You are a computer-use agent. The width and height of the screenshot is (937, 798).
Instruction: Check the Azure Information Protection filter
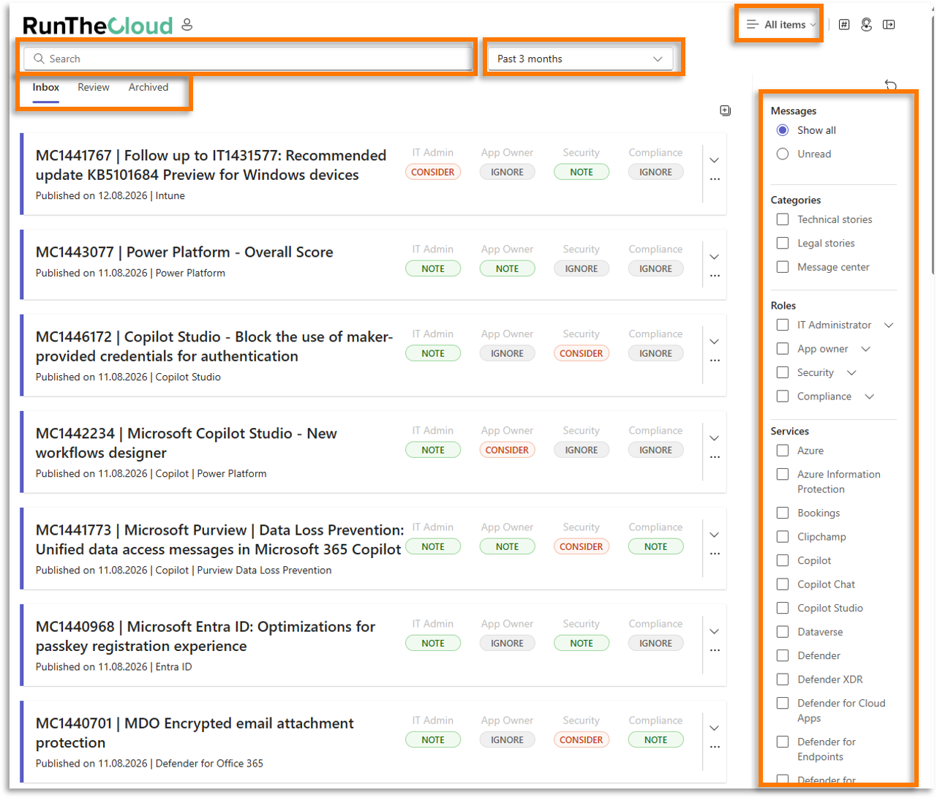coord(783,474)
